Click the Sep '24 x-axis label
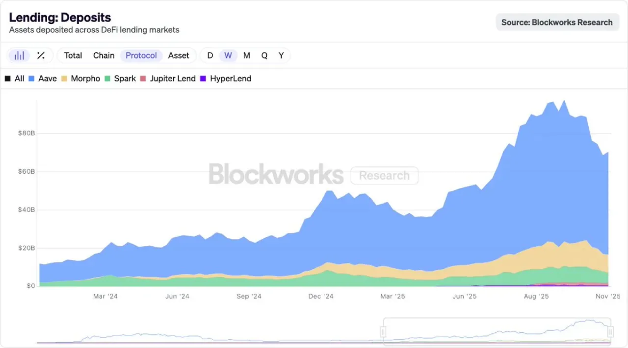Screen dimensions: 628x348 [x=249, y=296]
